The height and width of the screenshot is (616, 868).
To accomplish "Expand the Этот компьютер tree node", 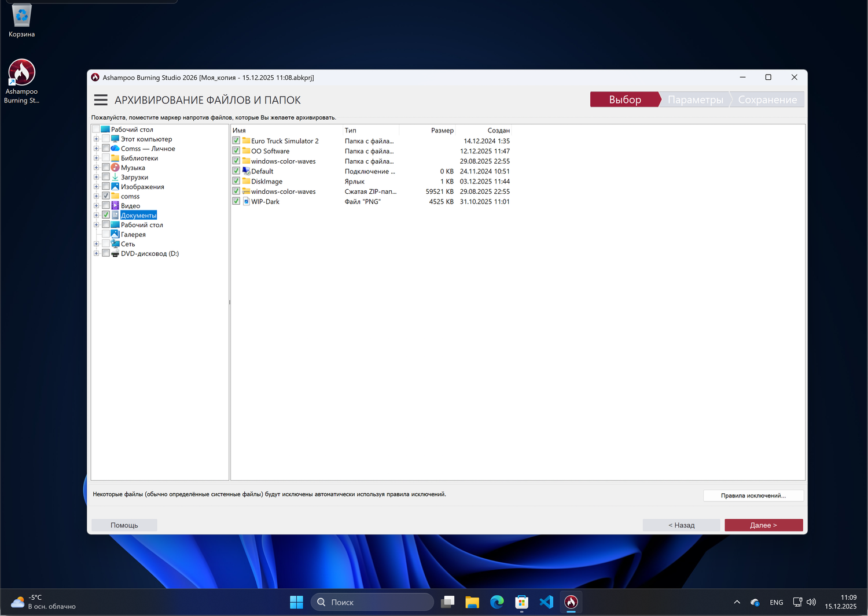I will [96, 139].
